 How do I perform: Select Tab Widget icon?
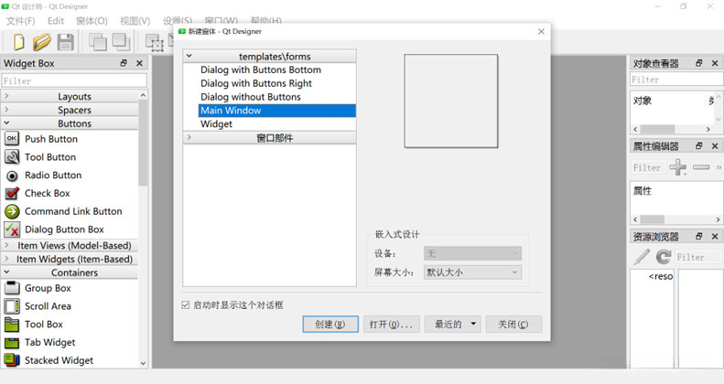12,343
